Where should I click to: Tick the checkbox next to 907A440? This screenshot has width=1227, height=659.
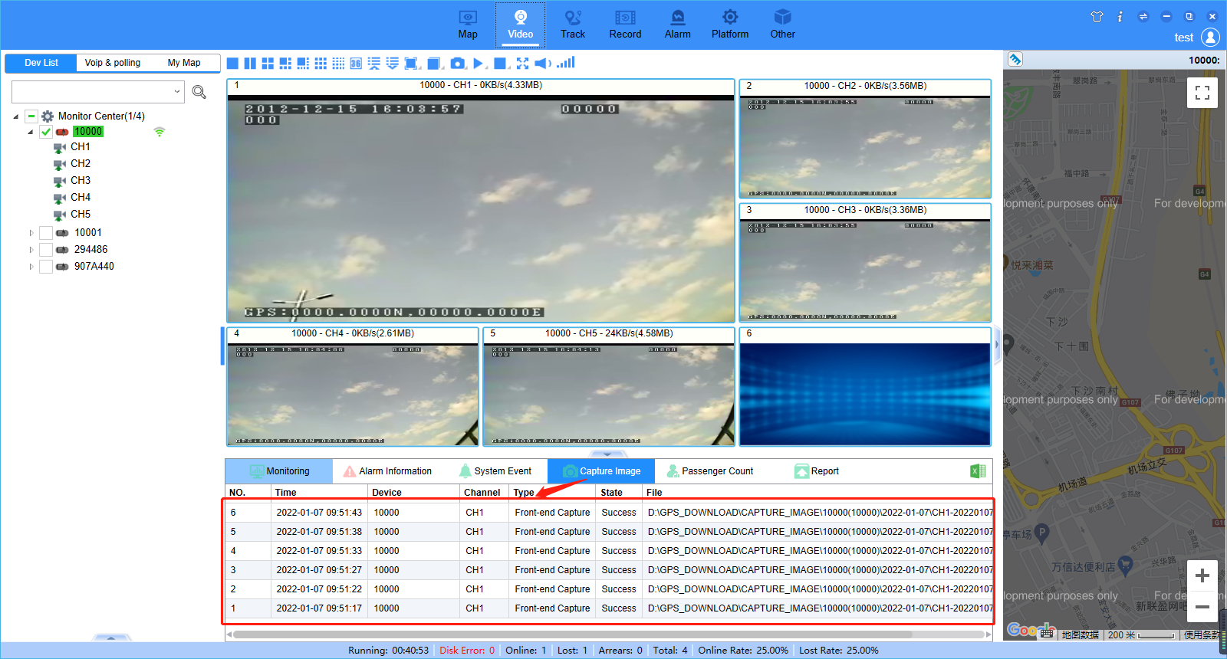(x=46, y=267)
